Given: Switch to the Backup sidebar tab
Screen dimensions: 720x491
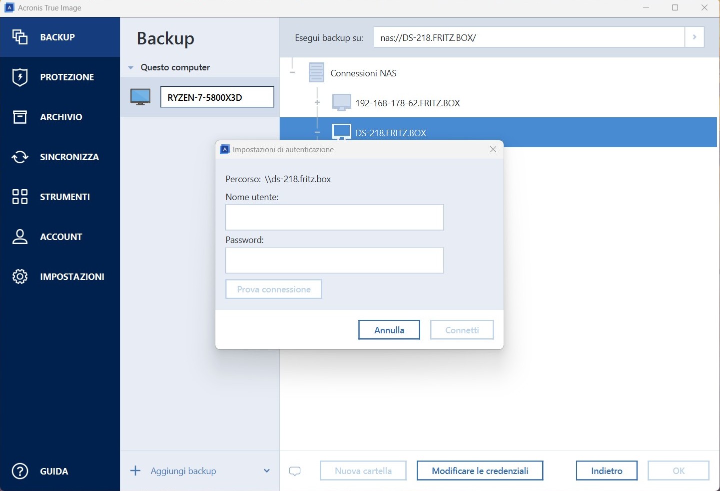Looking at the screenshot, I should coord(60,37).
